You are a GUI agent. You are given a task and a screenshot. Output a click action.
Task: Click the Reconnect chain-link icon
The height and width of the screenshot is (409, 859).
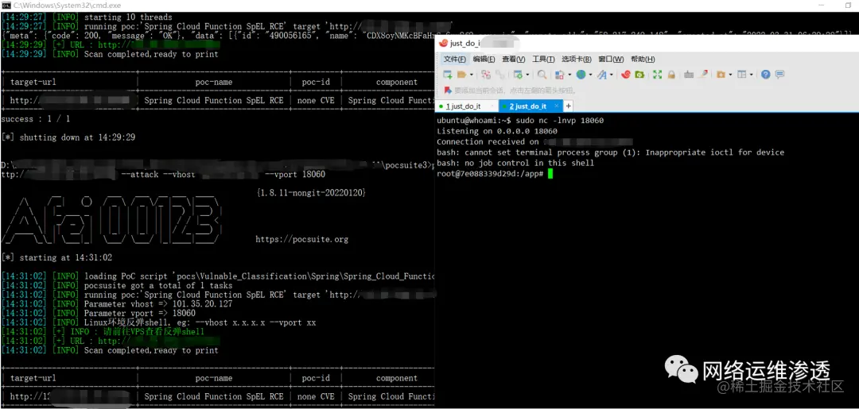click(x=500, y=75)
